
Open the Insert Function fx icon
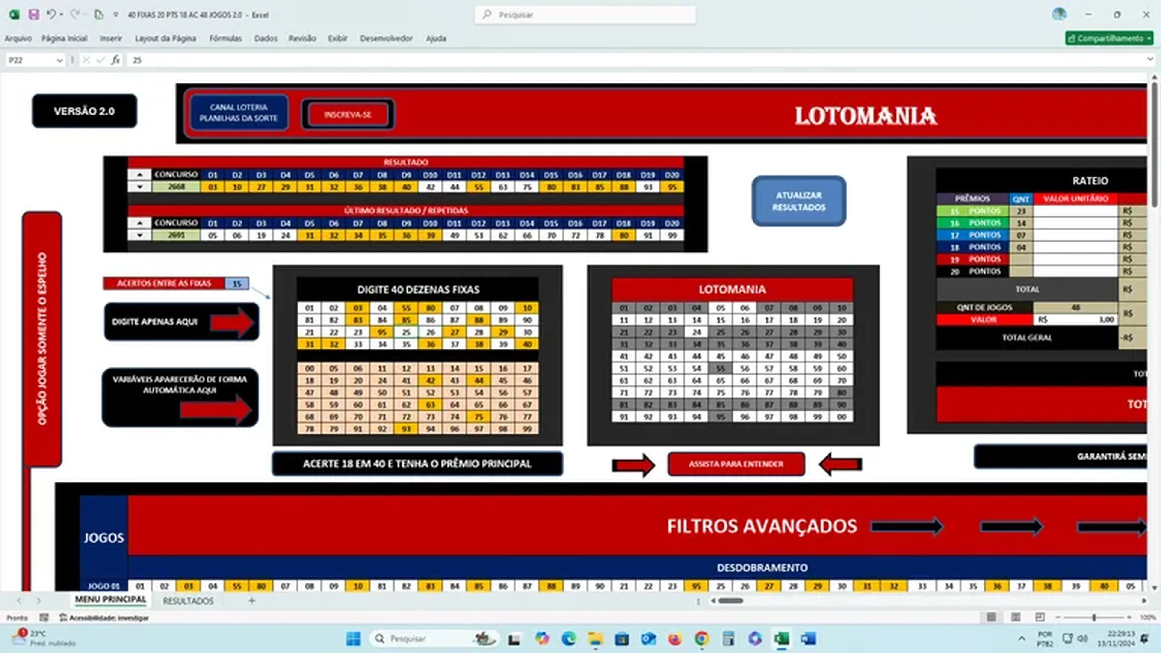click(x=116, y=60)
